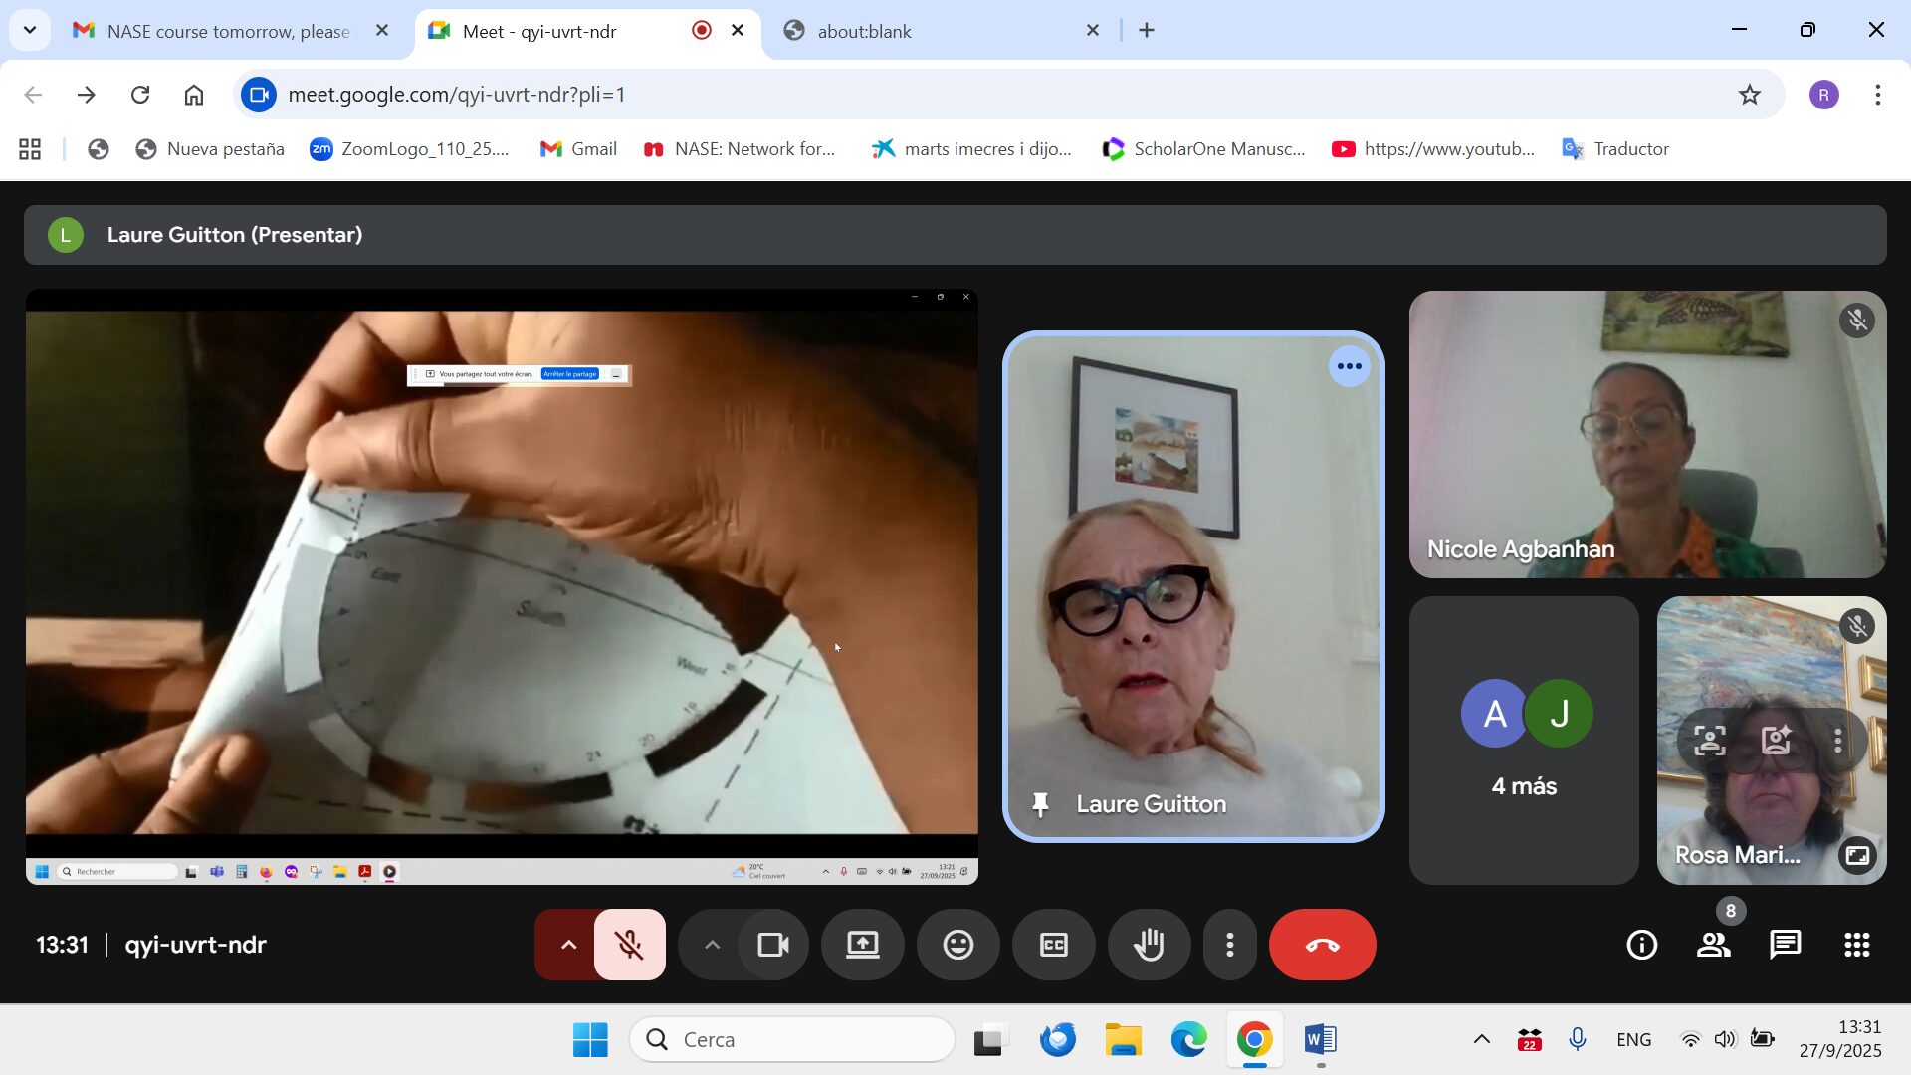Open the activities grid icon
The image size is (1911, 1075).
click(x=1856, y=945)
